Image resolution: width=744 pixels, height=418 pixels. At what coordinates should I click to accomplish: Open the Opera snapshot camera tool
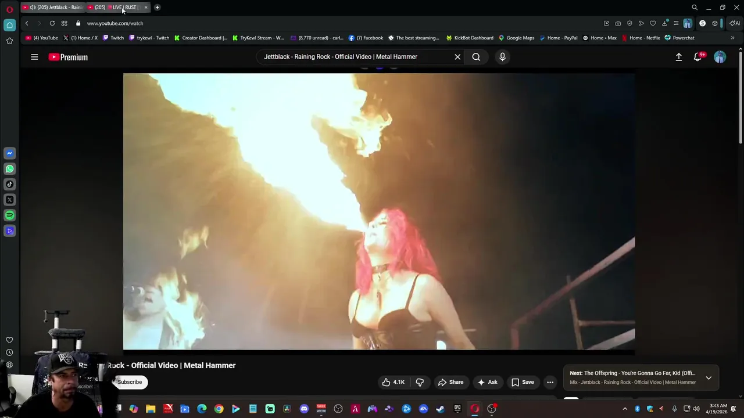[618, 23]
